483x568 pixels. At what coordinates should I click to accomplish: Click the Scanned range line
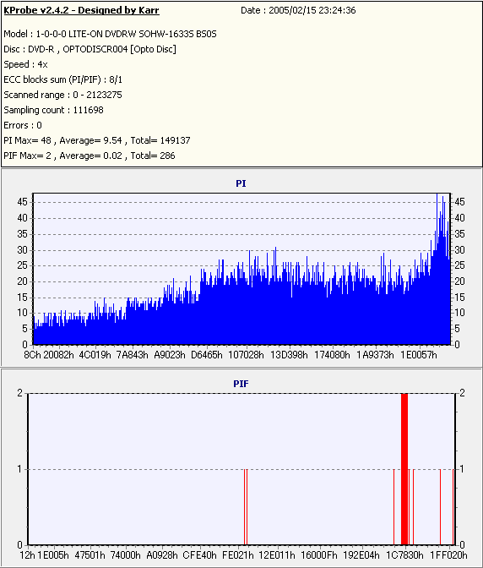pos(62,95)
